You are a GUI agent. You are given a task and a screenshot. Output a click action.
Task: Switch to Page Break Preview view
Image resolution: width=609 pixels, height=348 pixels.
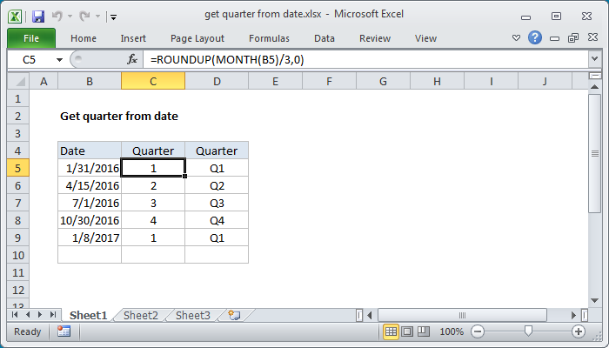pos(425,331)
